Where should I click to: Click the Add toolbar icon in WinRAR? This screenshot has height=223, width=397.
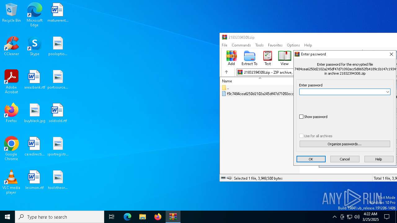click(x=231, y=58)
